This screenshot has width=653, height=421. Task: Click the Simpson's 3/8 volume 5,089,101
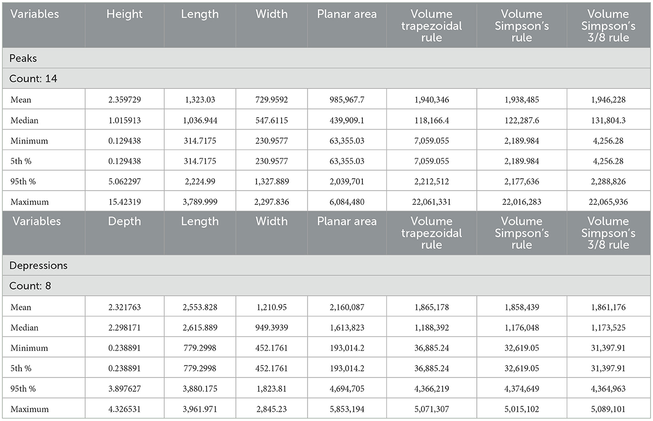coord(608,409)
